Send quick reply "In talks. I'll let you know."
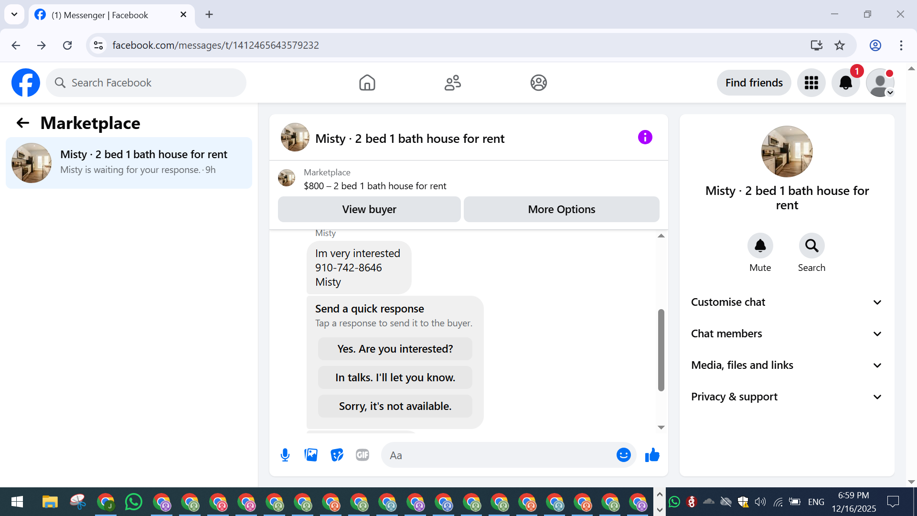Viewport: 917px width, 516px height. [395, 378]
